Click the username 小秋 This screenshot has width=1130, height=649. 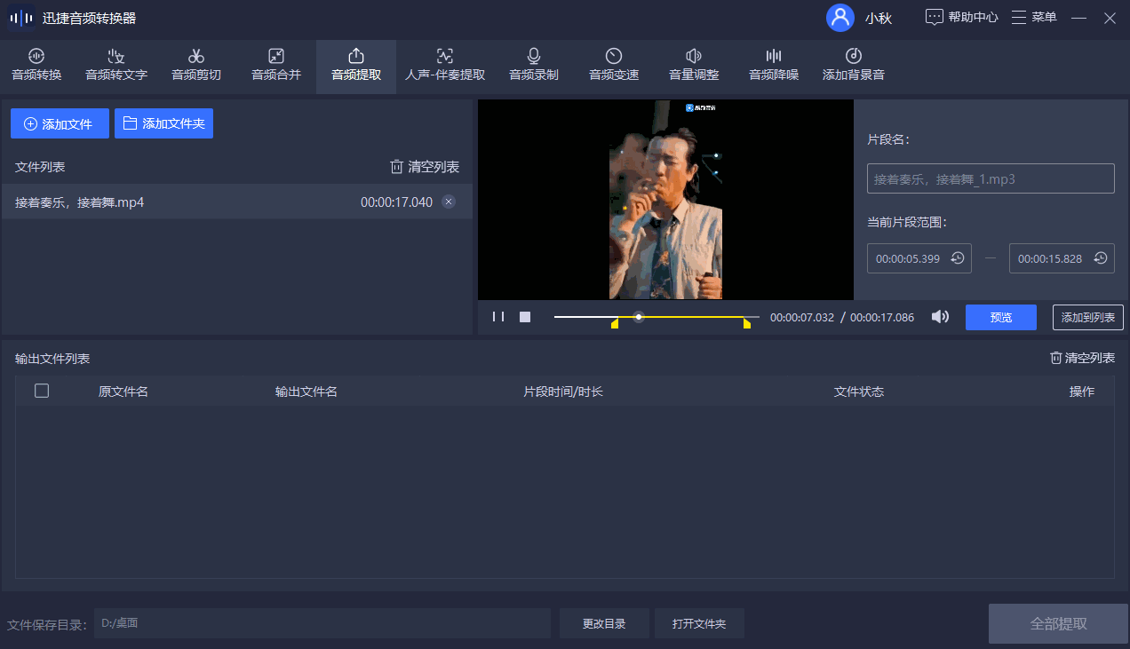pos(879,18)
